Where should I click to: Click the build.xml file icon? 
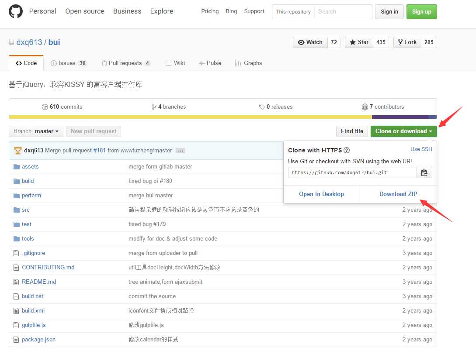tap(16, 311)
